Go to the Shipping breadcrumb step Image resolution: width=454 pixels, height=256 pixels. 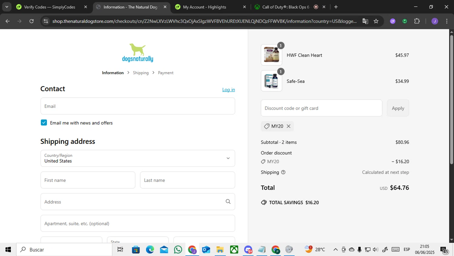141,73
